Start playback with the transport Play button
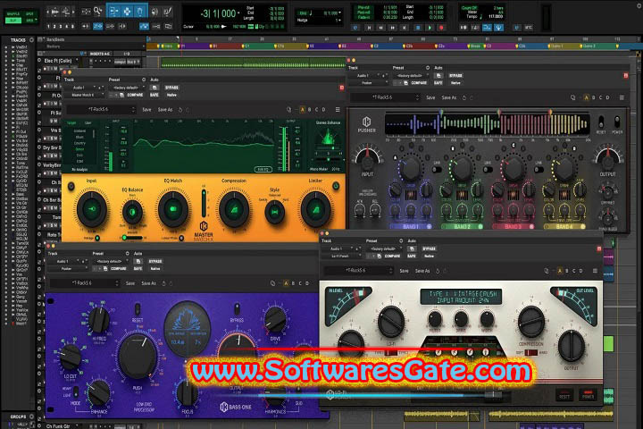Viewport: 643px width, 429px height. (430, 28)
